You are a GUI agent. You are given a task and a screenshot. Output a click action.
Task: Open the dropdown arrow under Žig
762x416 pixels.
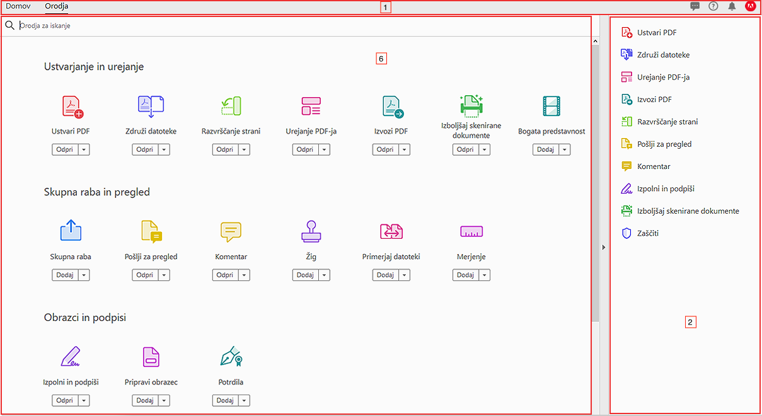[x=324, y=275]
